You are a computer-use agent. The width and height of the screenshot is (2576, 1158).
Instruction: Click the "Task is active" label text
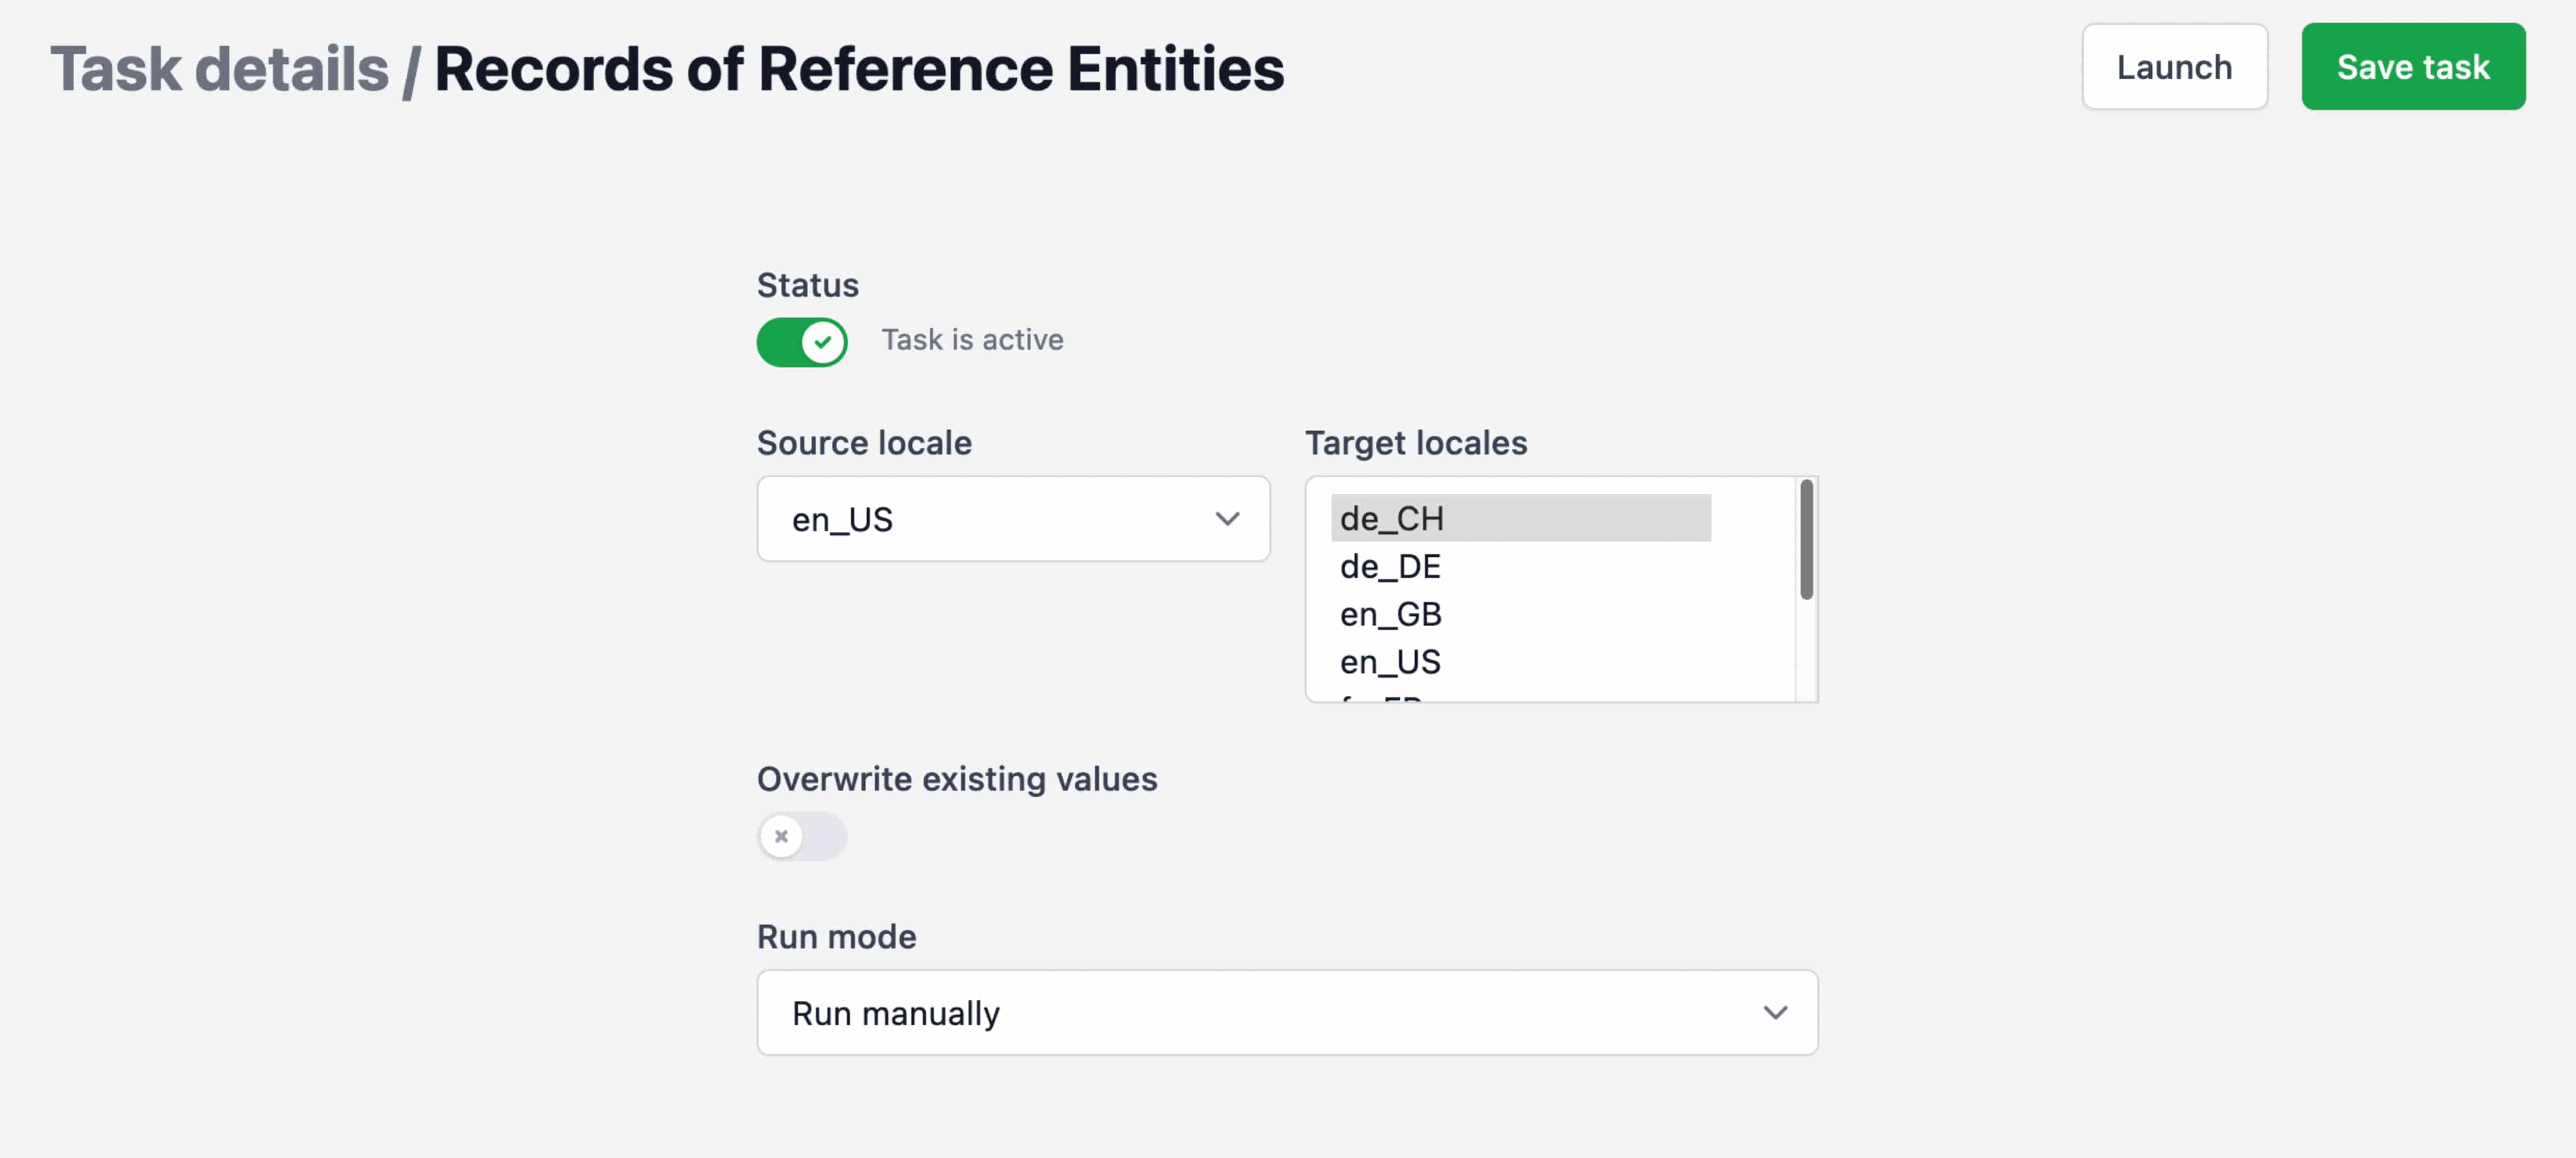pyautogui.click(x=971, y=339)
